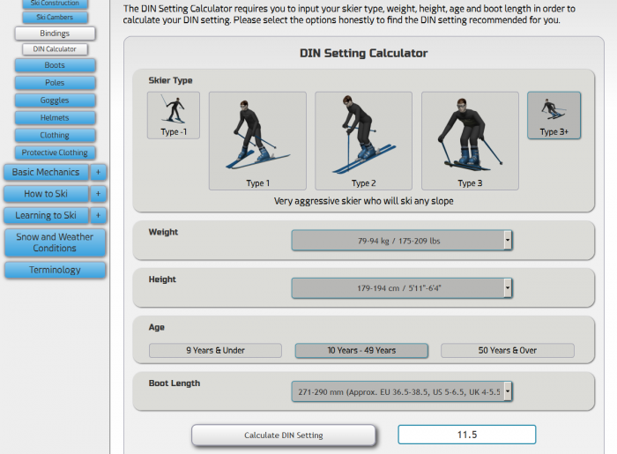
Task: Open the Ski Cambers menu item
Action: pyautogui.click(x=55, y=18)
